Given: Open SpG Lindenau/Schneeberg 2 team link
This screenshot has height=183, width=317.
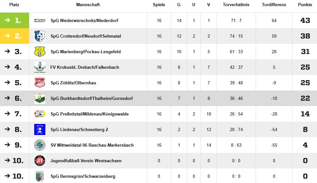Looking at the screenshot, I should 79,129.
